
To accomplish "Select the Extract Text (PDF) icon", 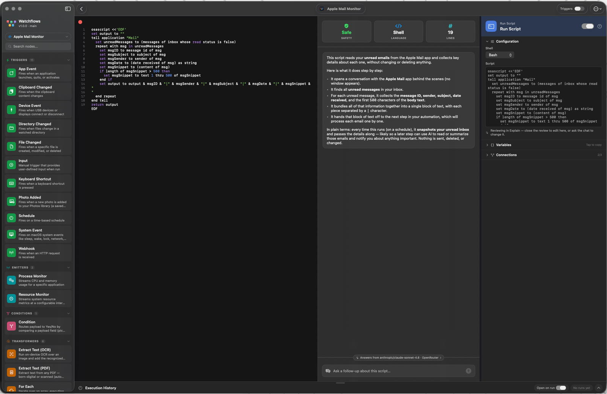I will coord(11,372).
